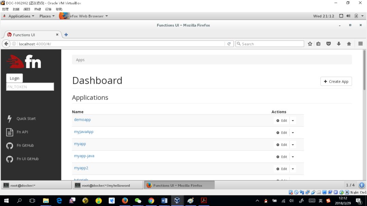Click the Apps breadcrumb
Viewport: 367px width, 206px height.
(80, 60)
